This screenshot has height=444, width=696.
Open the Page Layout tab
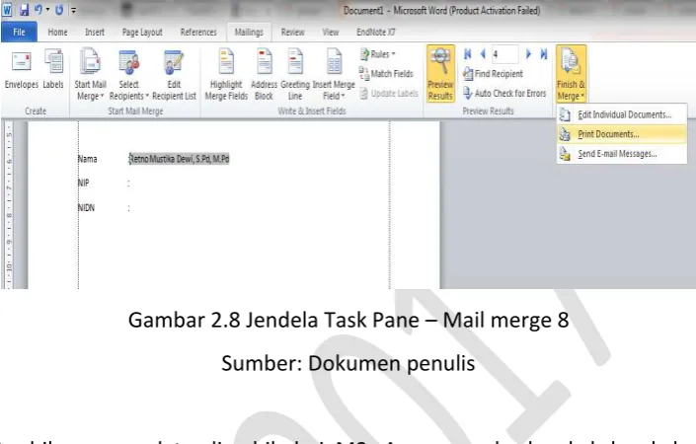coord(142,32)
